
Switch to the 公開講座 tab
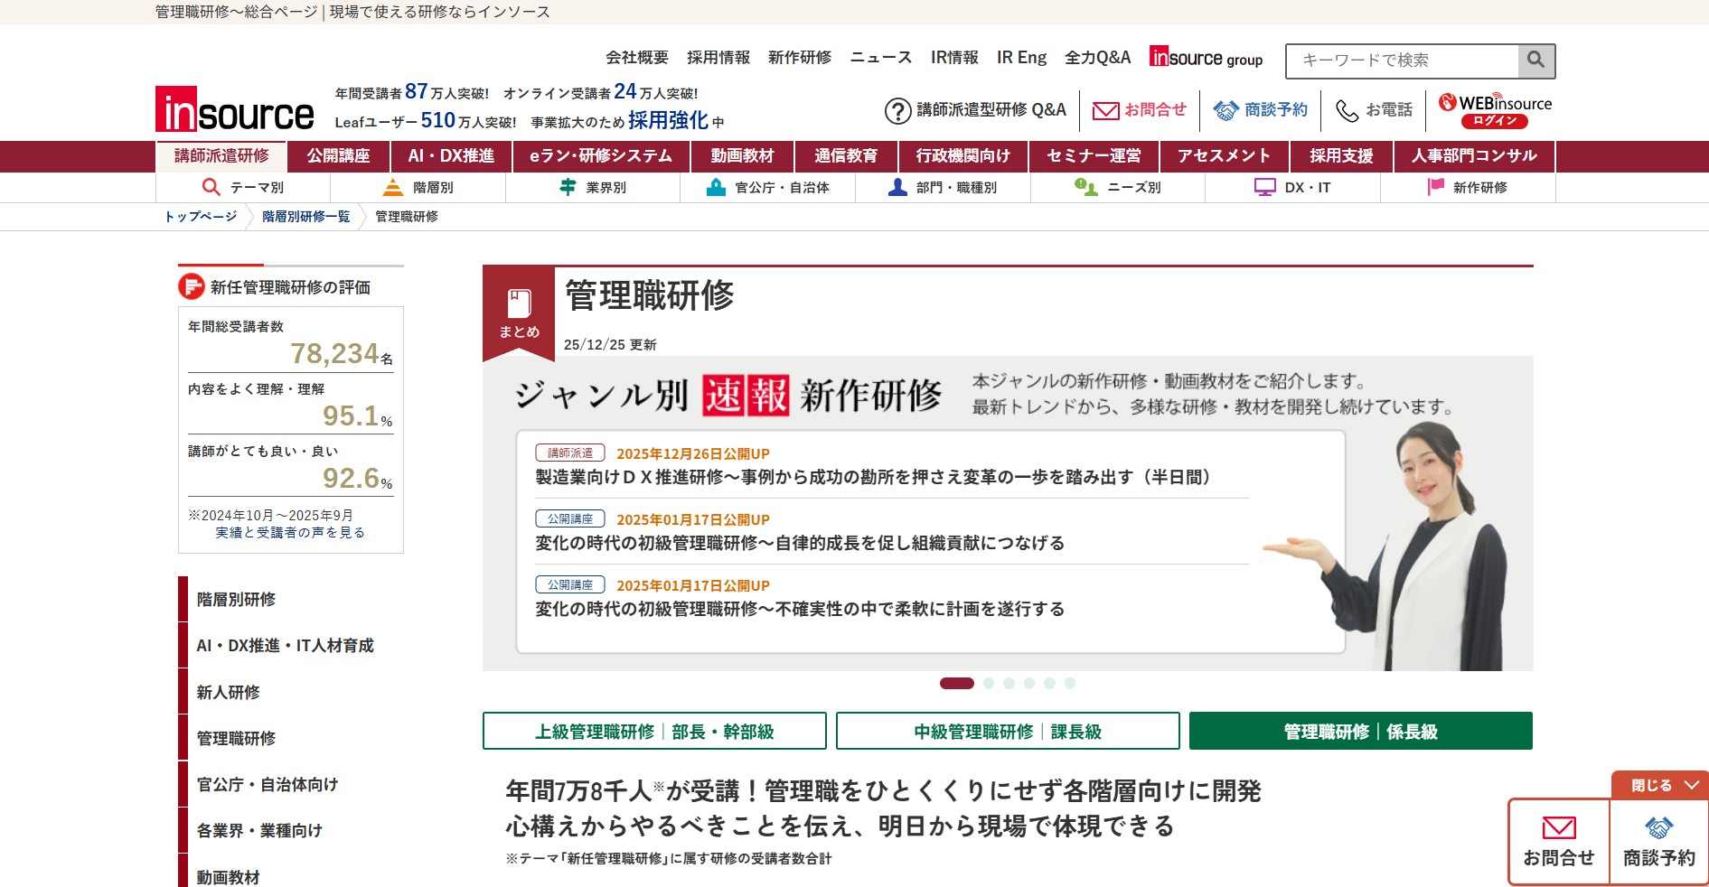[x=340, y=155]
